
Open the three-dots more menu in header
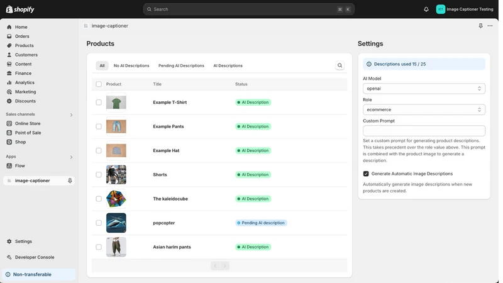[x=490, y=26]
